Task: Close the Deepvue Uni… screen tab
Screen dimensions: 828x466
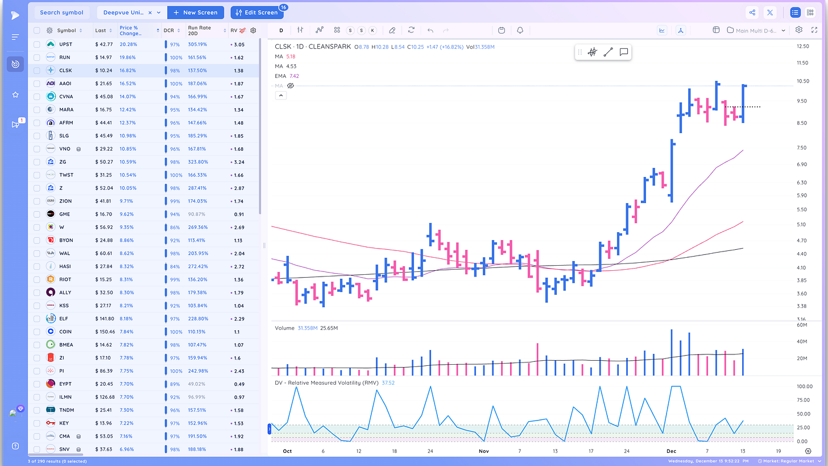Action: (x=150, y=13)
